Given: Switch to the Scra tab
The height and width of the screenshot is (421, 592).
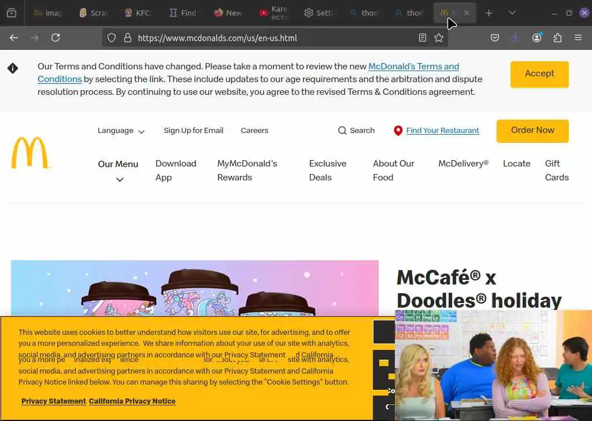Looking at the screenshot, I should (x=94, y=13).
